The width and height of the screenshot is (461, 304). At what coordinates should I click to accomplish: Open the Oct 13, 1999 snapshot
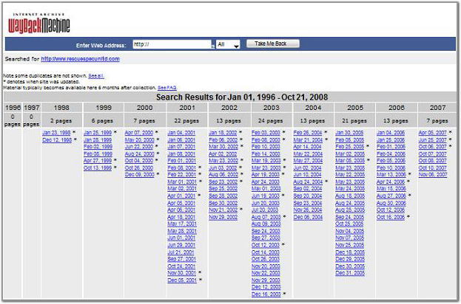97,167
